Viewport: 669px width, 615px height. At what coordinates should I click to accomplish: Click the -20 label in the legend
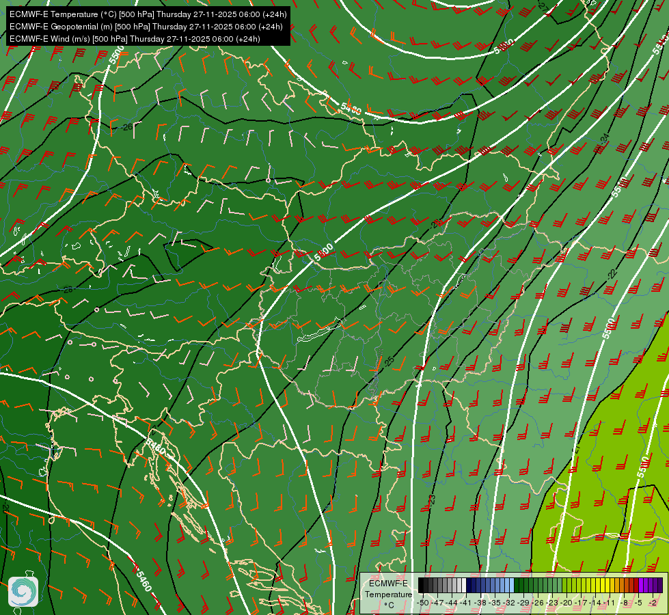[x=566, y=603]
